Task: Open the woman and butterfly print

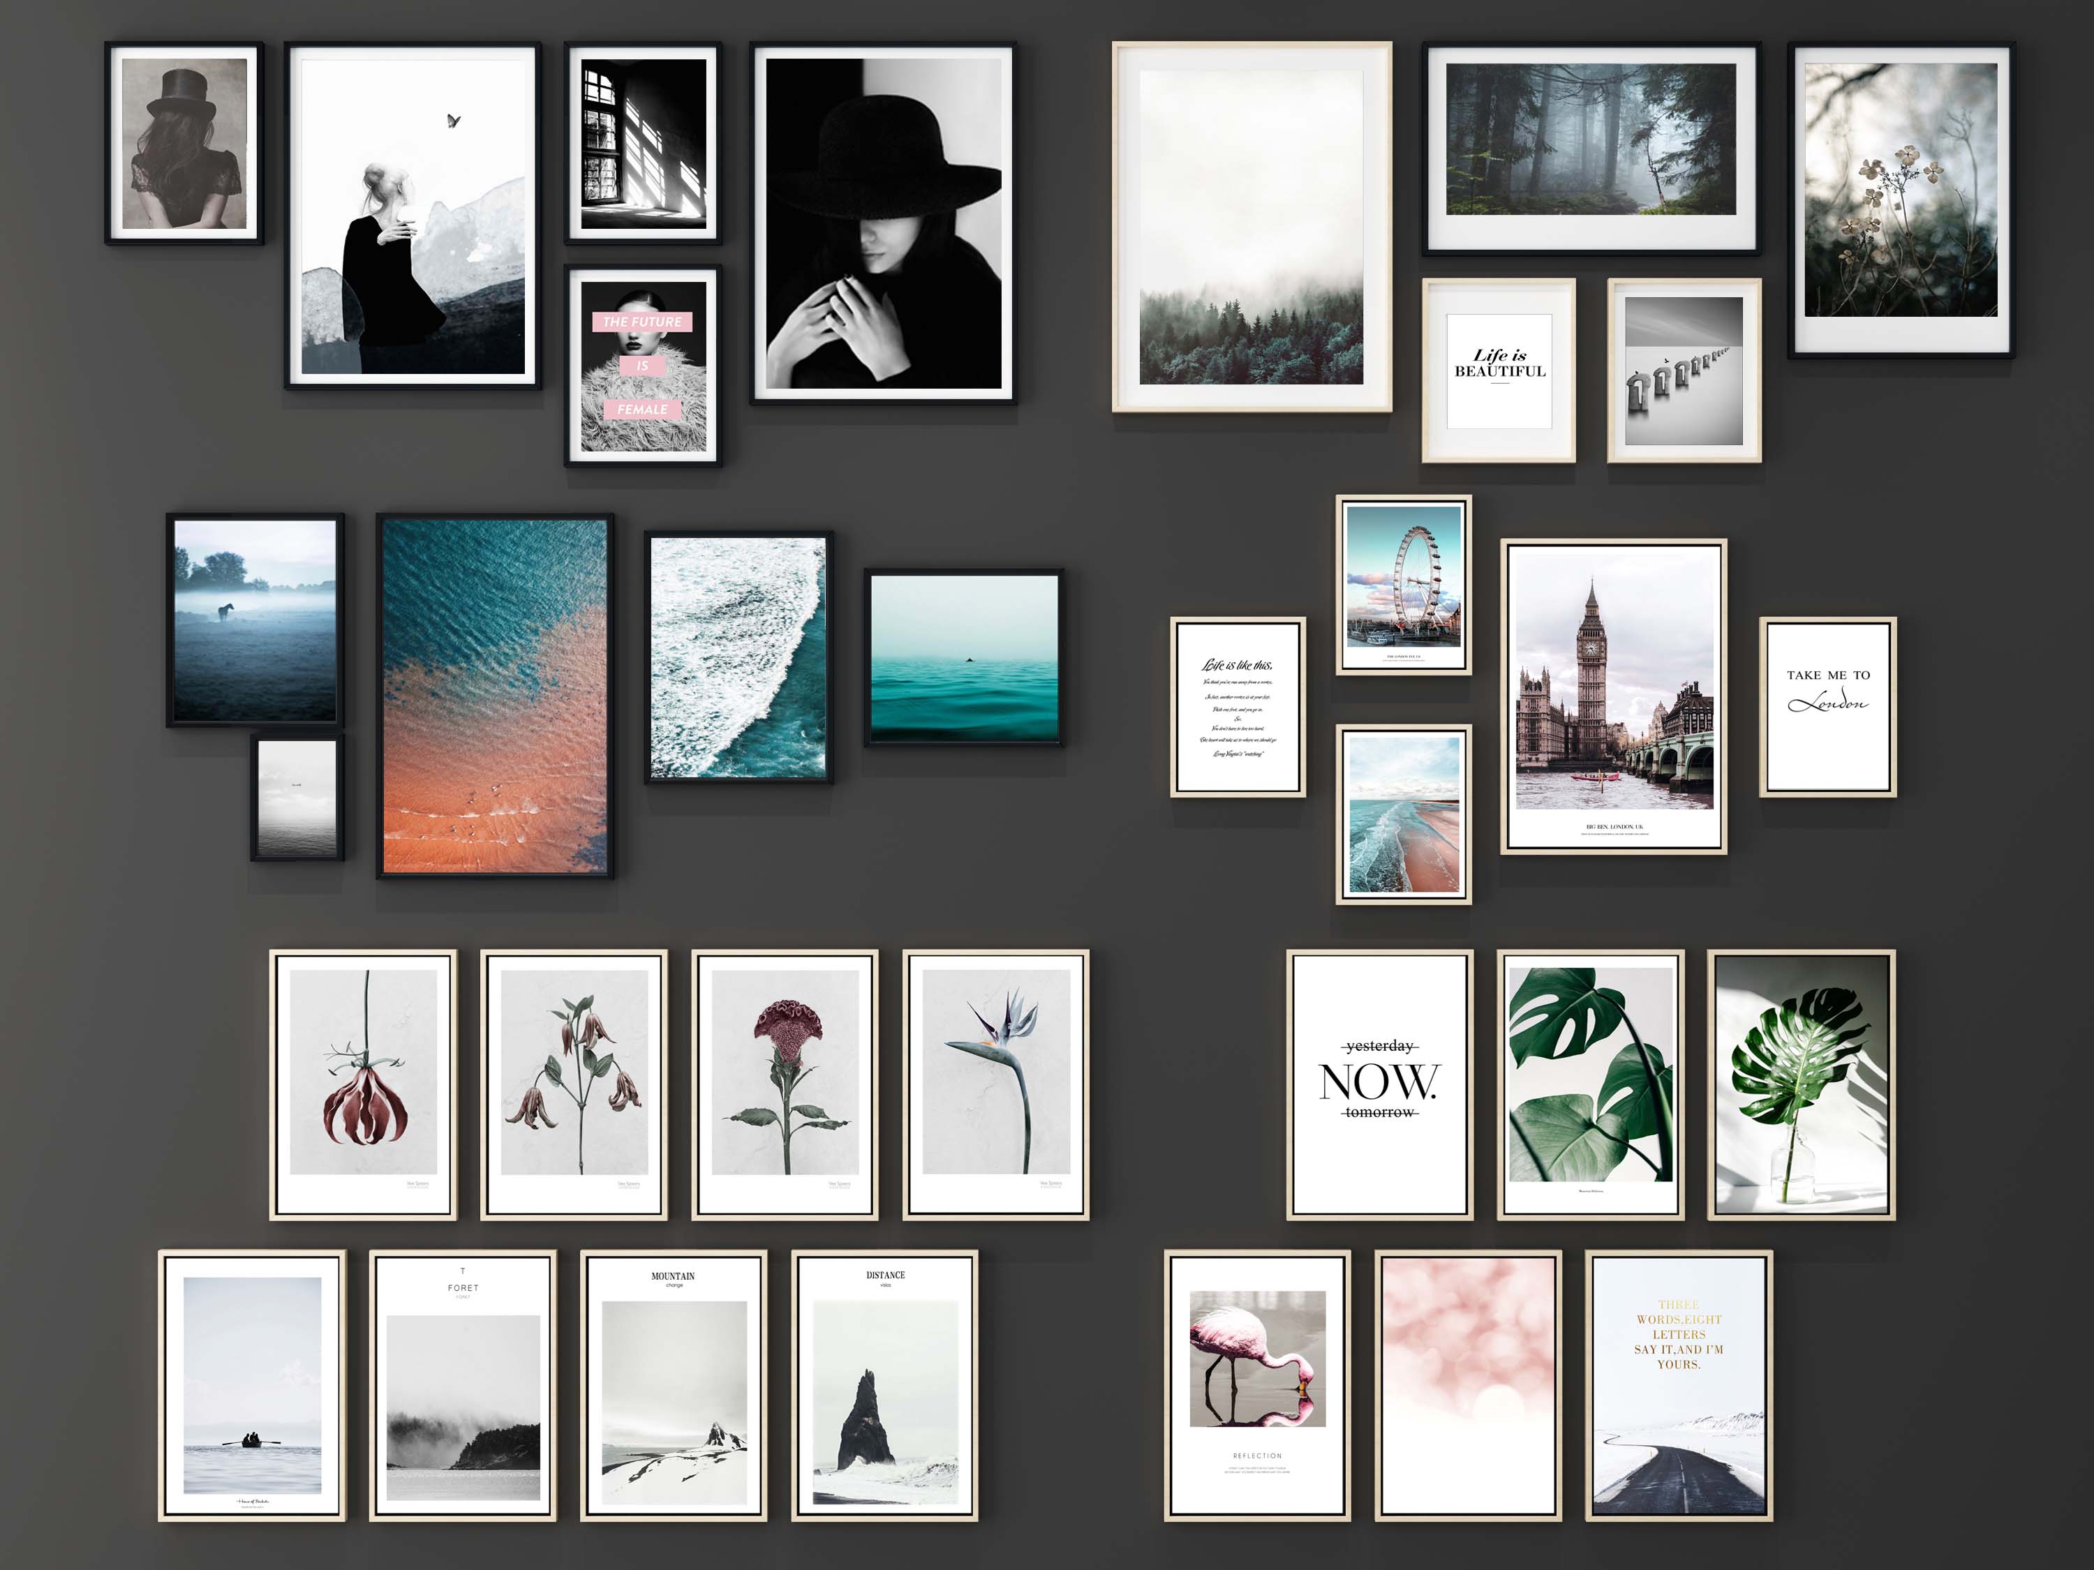Action: 413,216
